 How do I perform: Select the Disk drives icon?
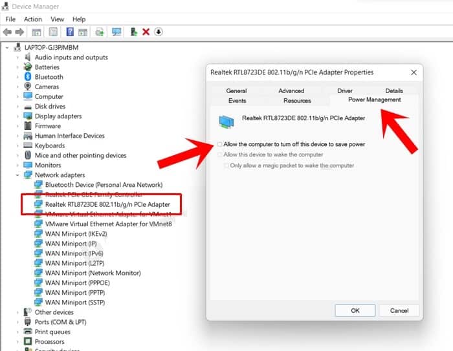[28, 107]
